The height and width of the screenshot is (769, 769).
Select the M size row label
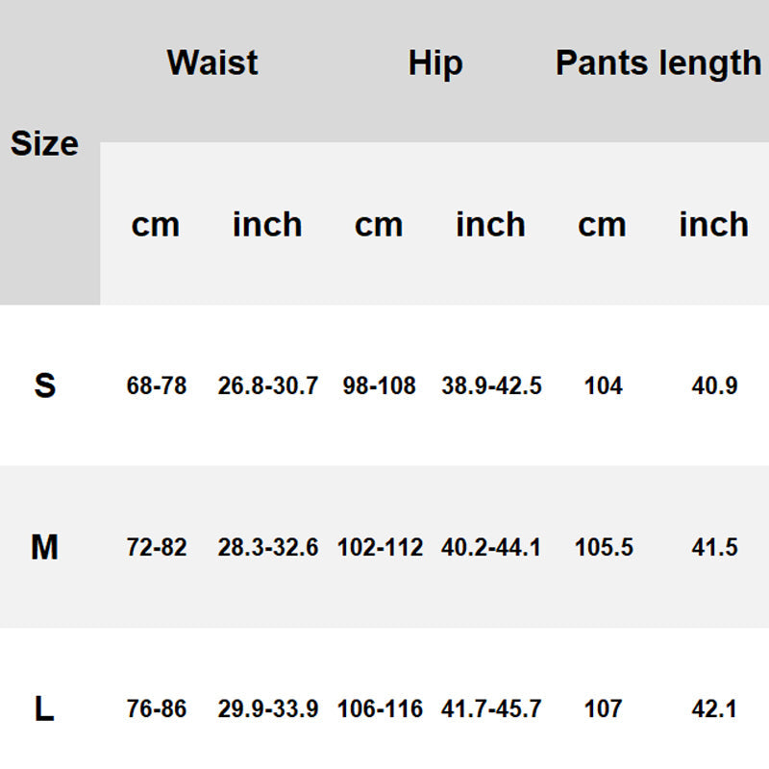(44, 548)
